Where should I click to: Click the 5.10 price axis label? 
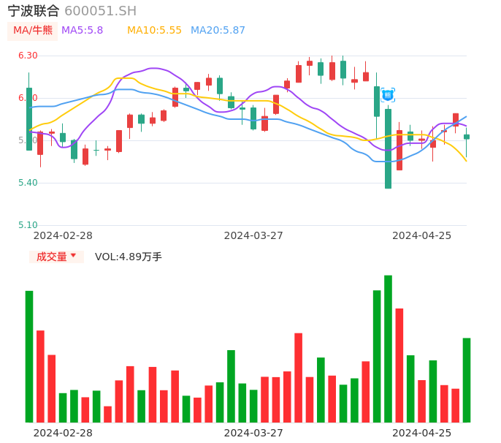[x=28, y=225]
